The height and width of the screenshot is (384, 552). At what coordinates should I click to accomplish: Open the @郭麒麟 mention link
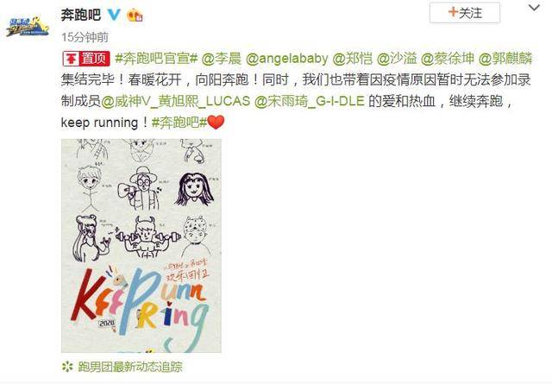(505, 59)
